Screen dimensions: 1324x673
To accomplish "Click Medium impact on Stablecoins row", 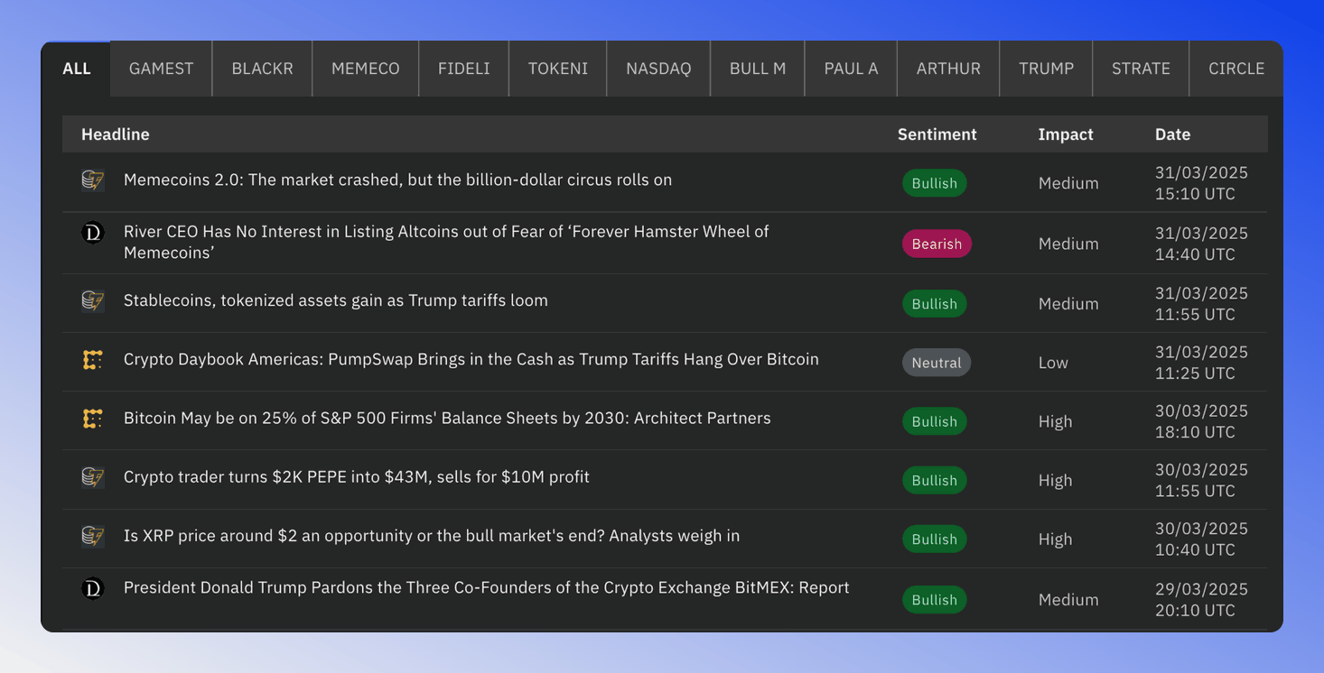I will click(1068, 304).
